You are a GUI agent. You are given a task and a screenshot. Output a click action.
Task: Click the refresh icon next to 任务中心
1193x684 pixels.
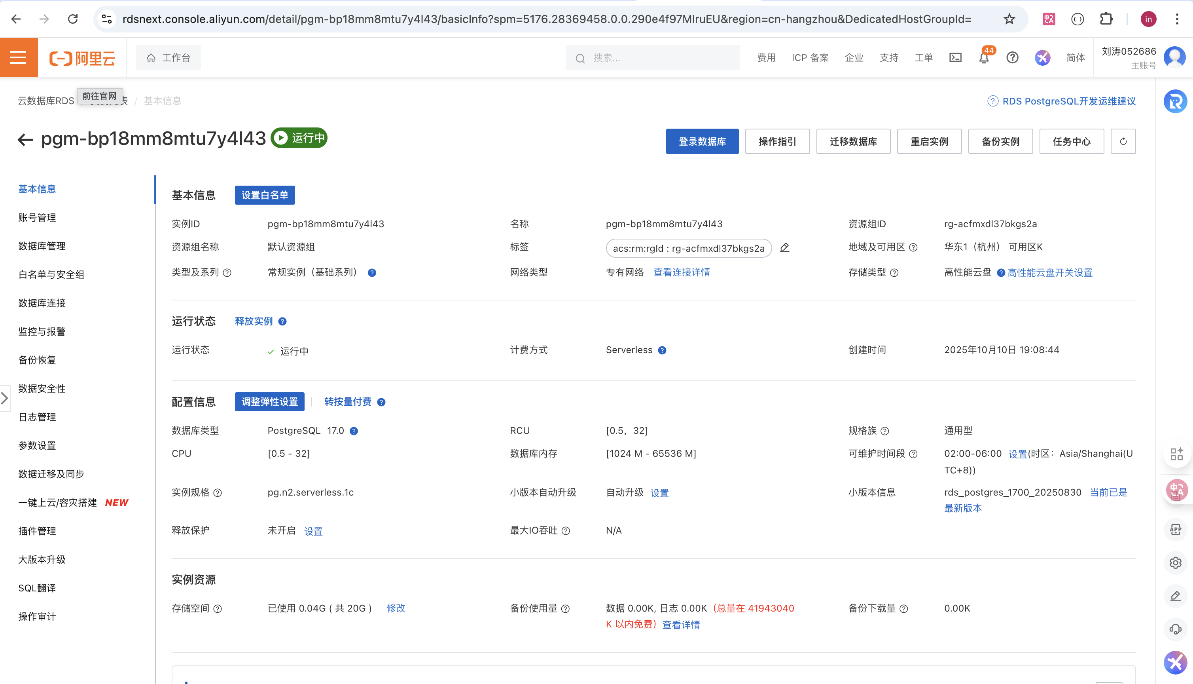(1123, 141)
